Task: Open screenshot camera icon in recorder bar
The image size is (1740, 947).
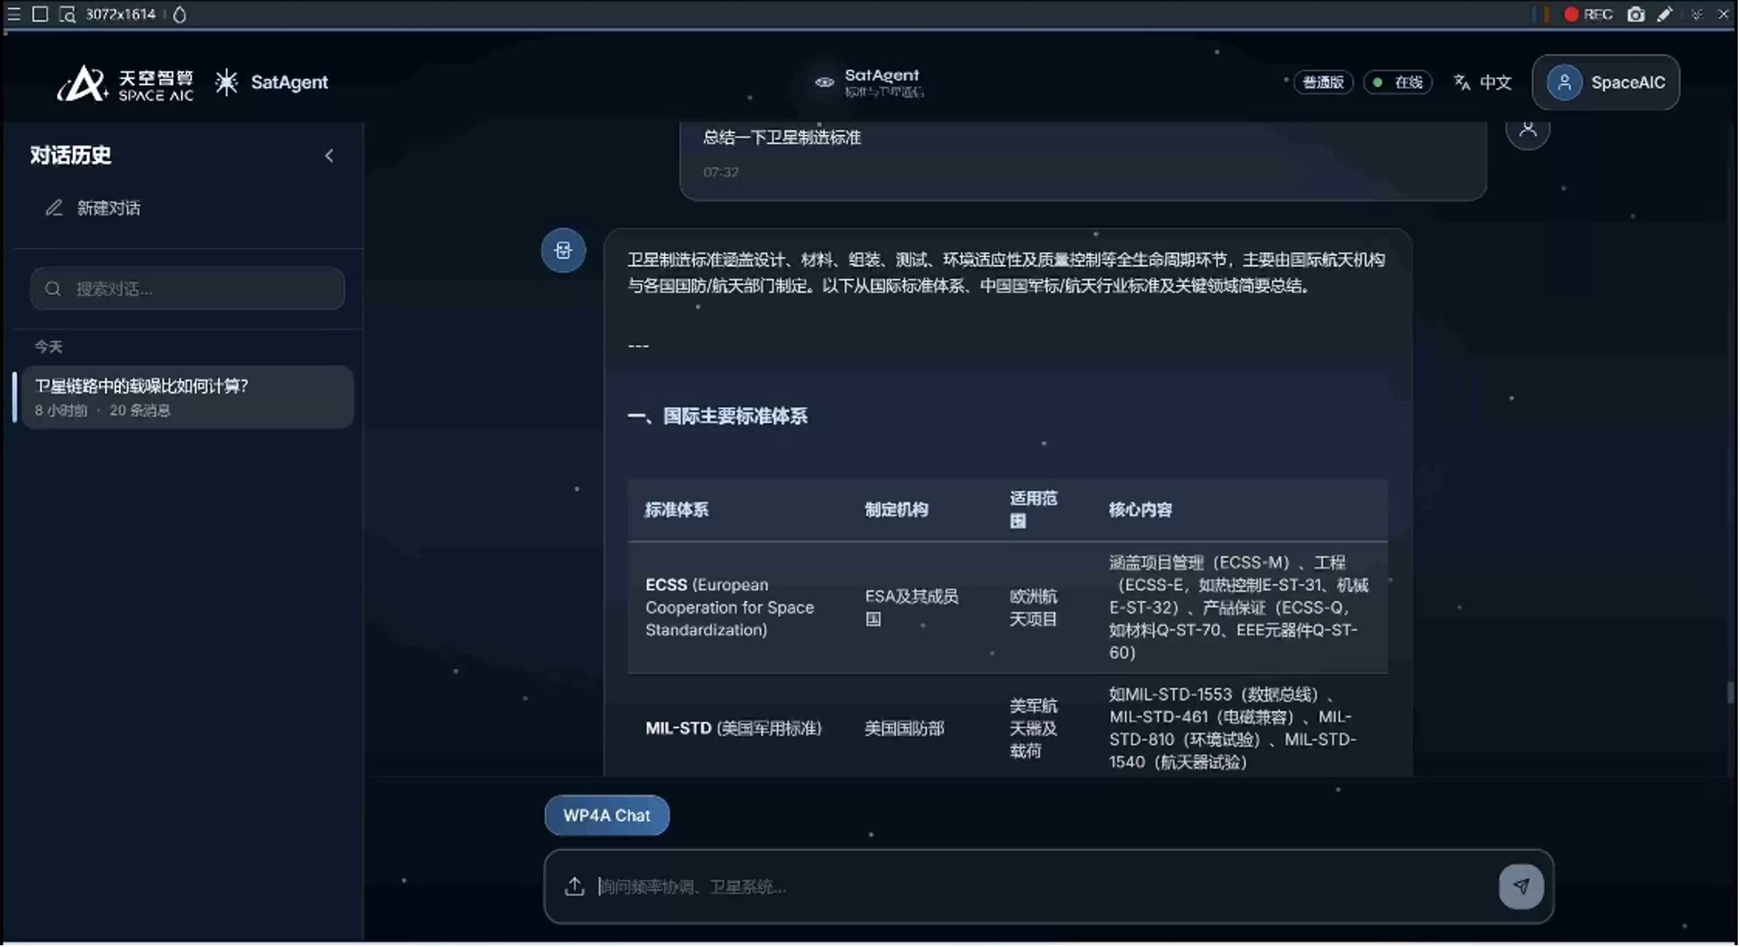Action: [x=1635, y=14]
